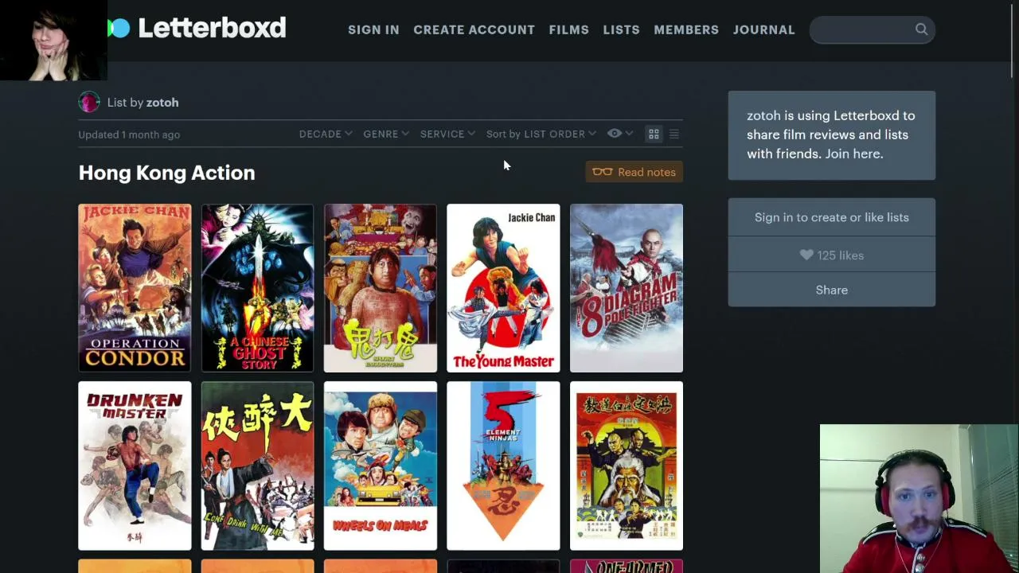Viewport: 1019px width, 573px height.
Task: Open the Wheels on Meals poster
Action: pos(381,466)
